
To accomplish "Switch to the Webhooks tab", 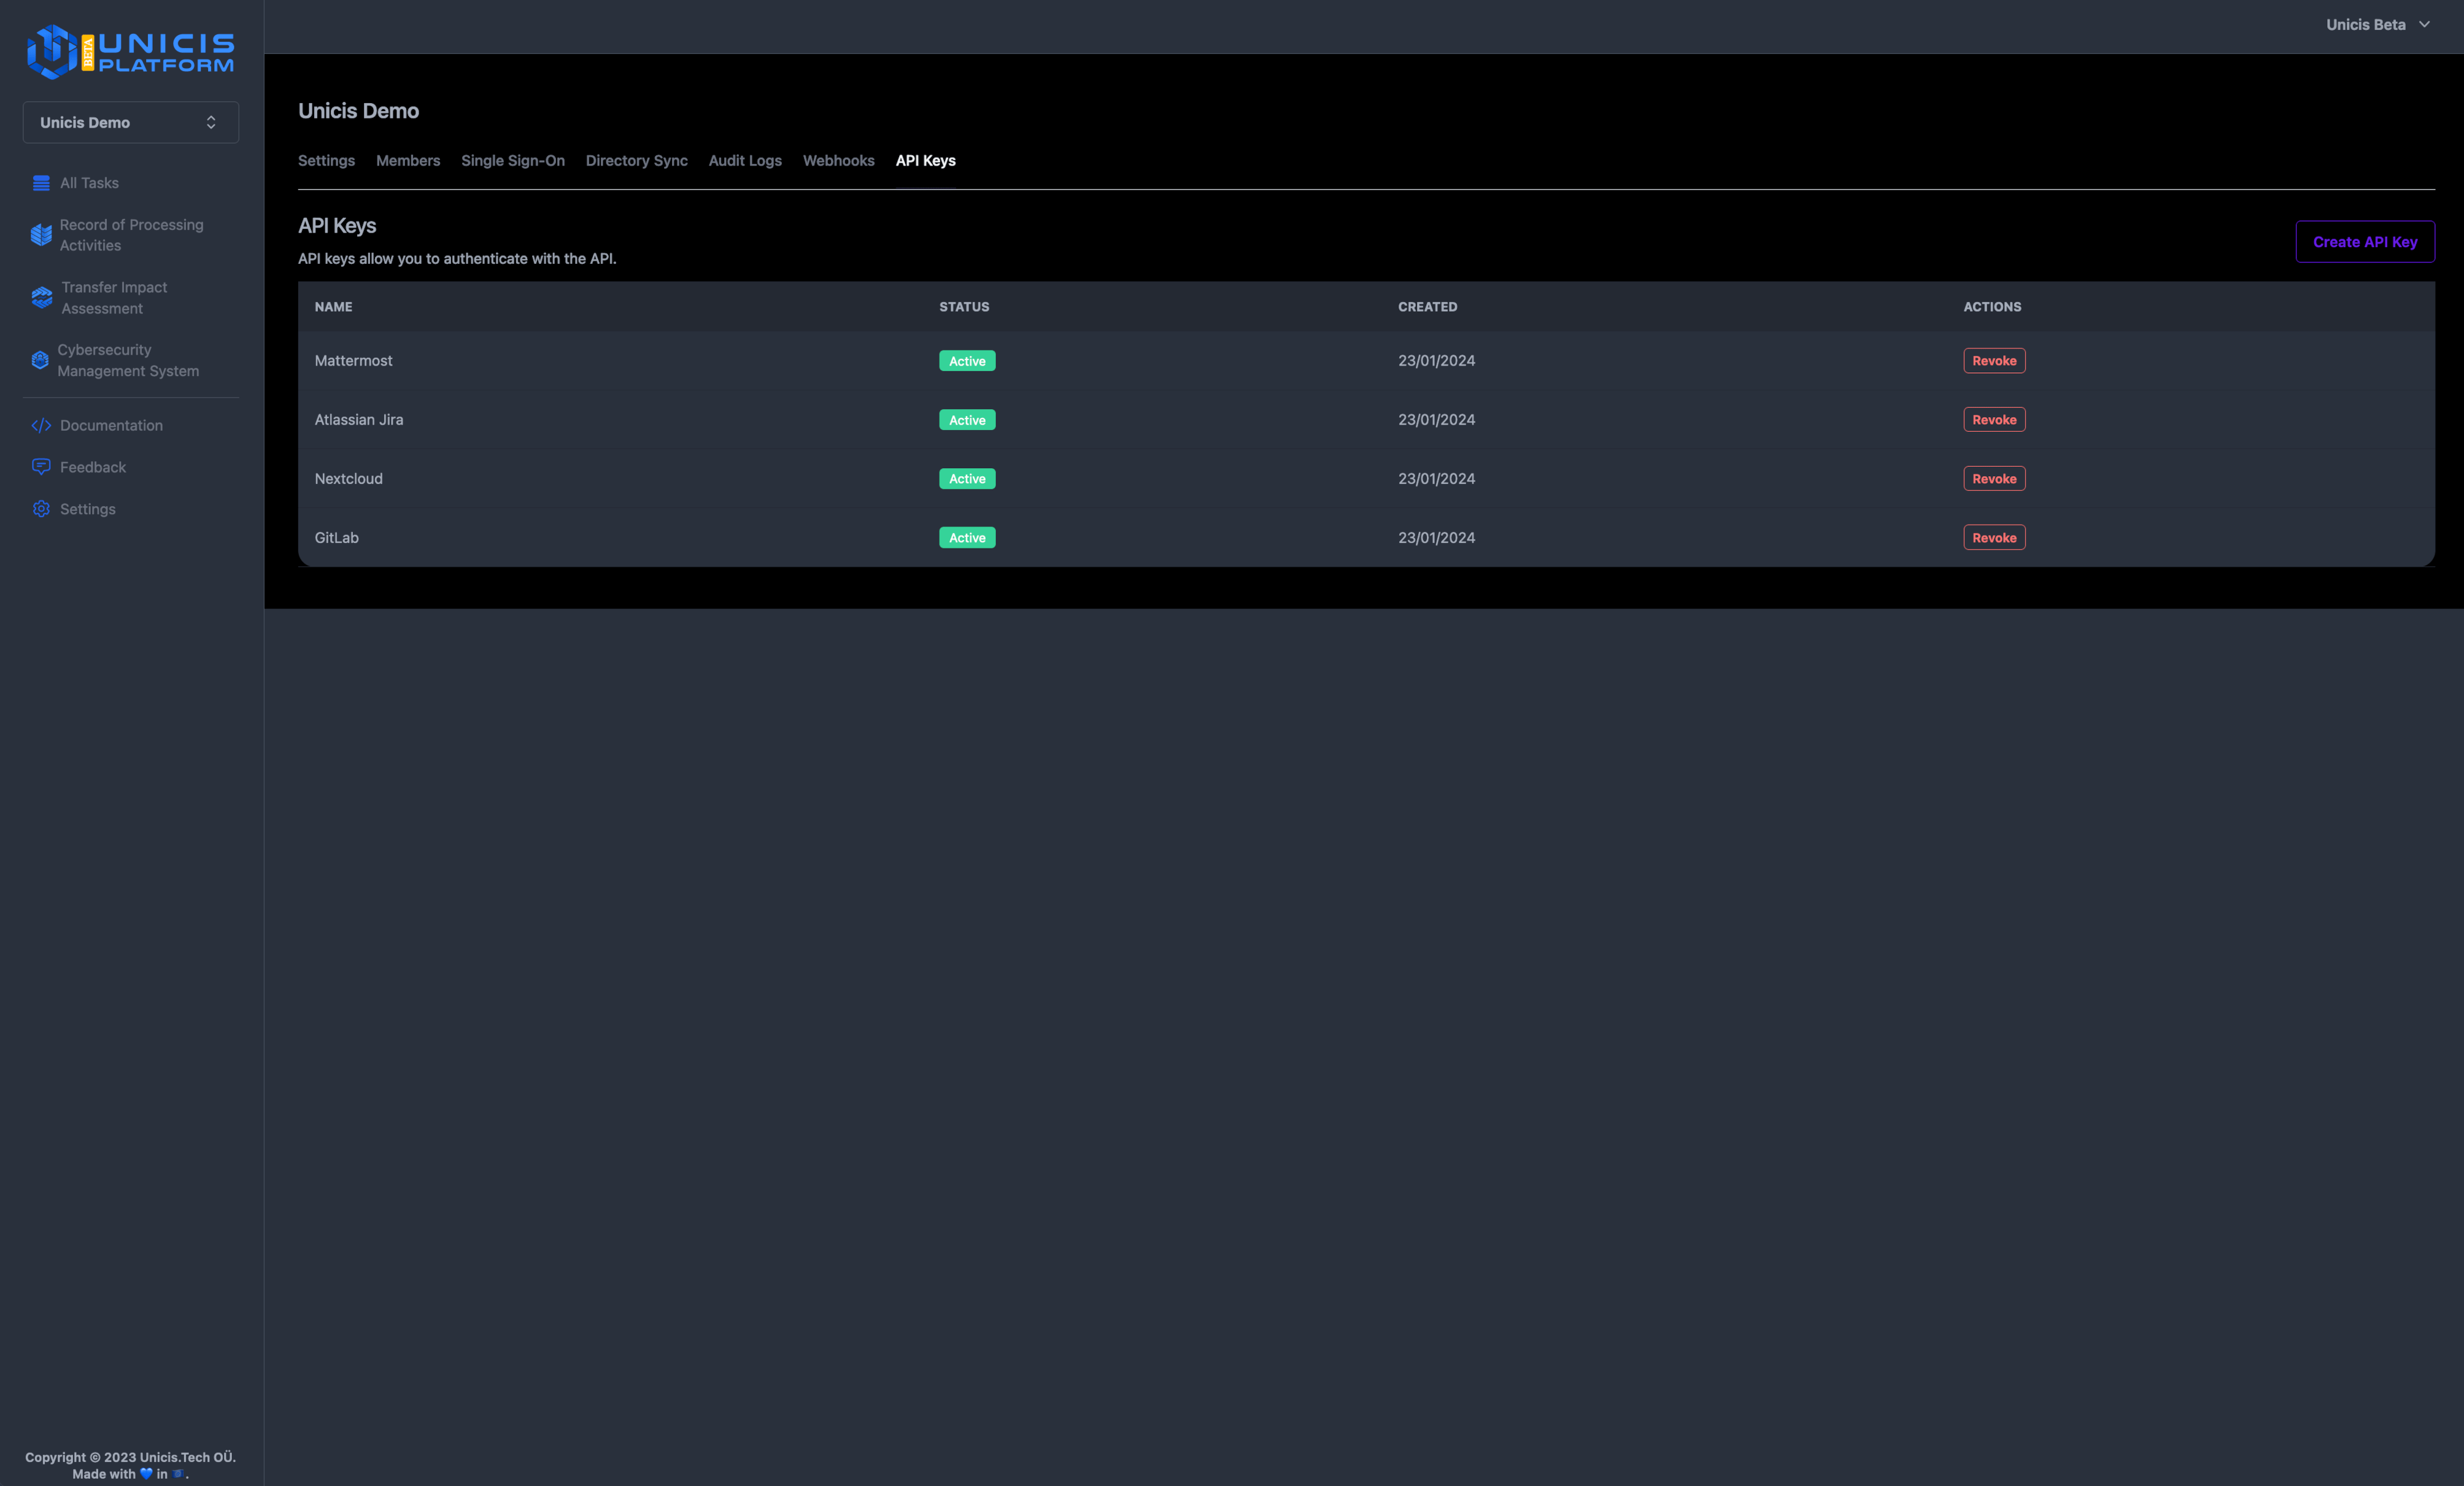I will (x=838, y=160).
